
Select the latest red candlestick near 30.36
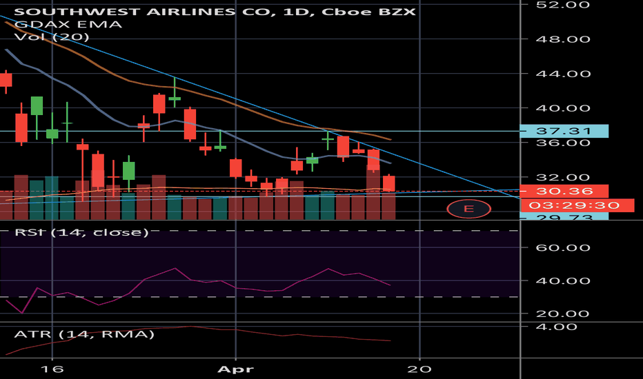pos(388,183)
